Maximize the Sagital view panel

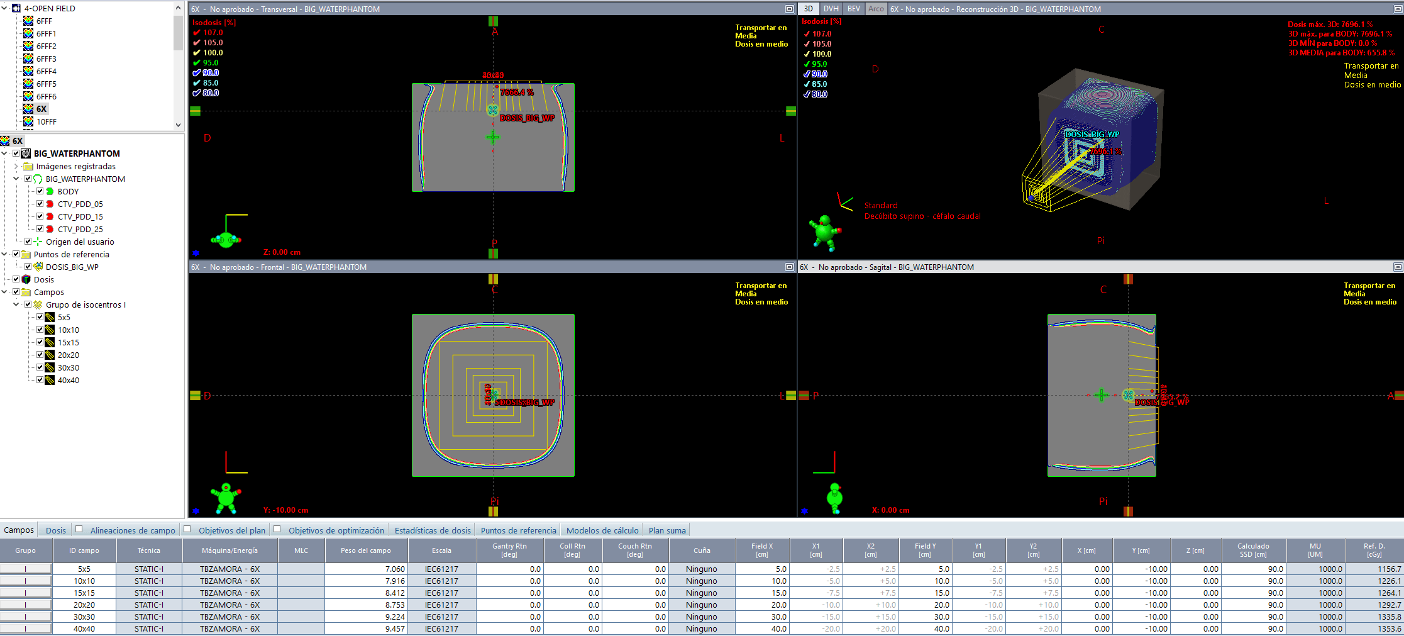1398,267
